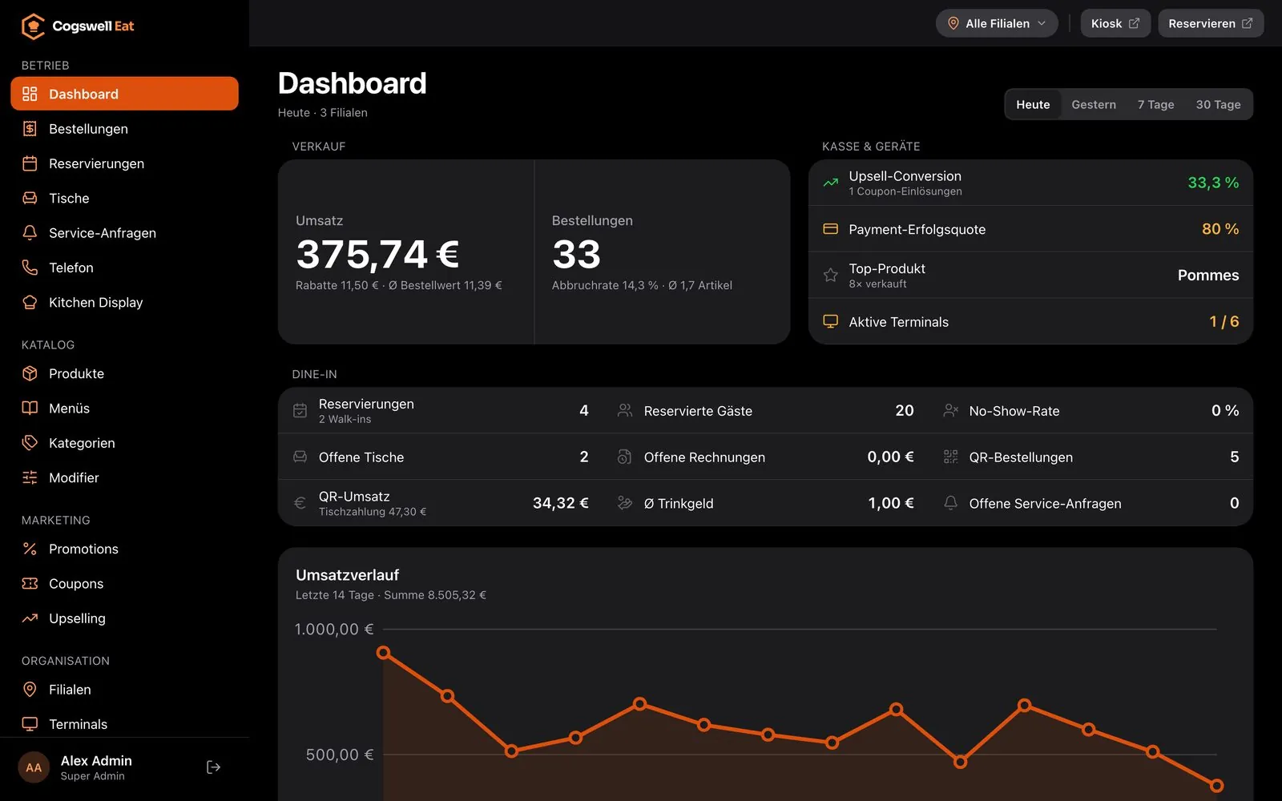
Task: Click the Payment-Erfolgsquote value 80 %
Action: (x=1220, y=229)
